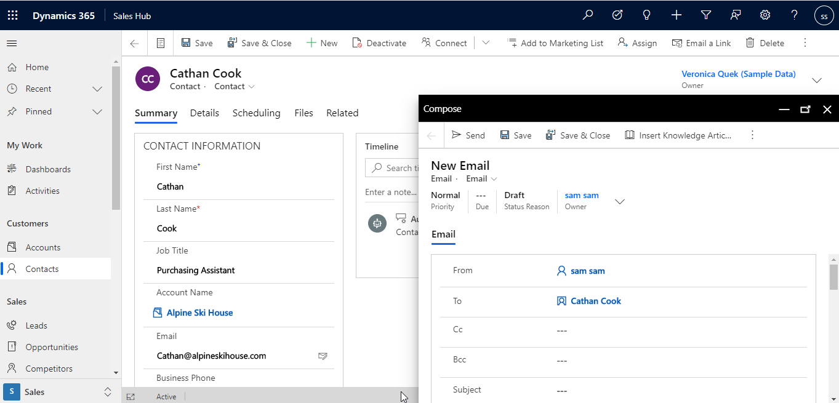Expand the Recent list chevron

[x=97, y=89]
